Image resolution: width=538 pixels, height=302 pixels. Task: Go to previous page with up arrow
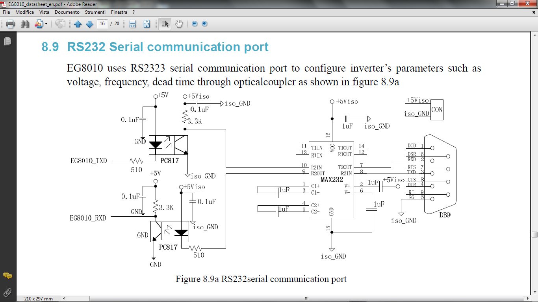tap(78, 24)
